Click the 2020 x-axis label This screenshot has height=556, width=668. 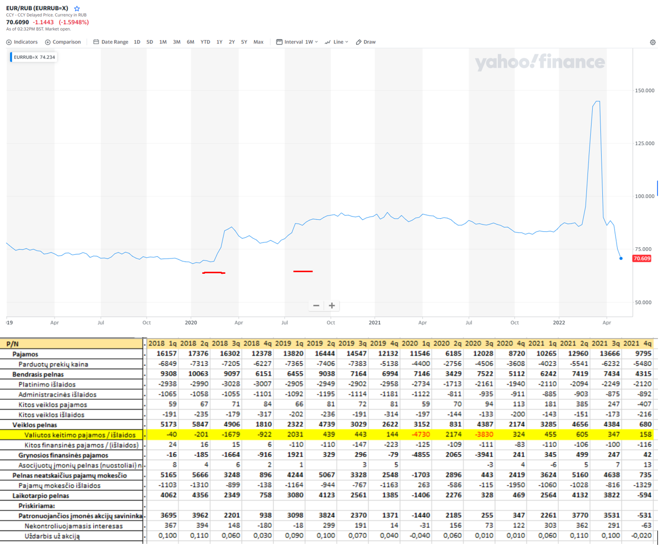[x=191, y=322]
